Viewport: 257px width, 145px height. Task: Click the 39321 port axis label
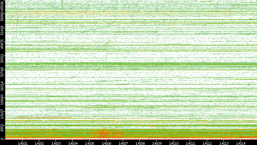(2, 58)
